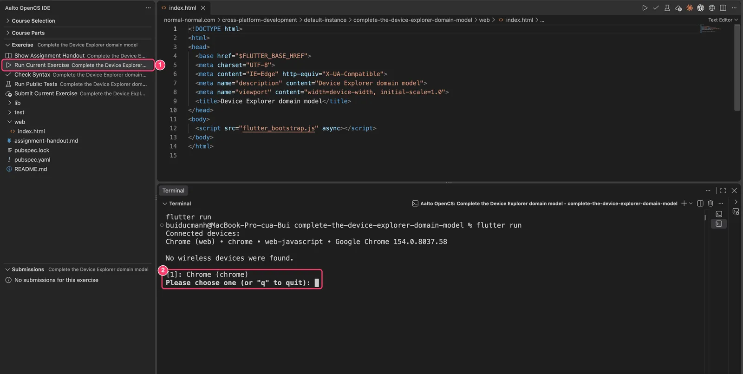Viewport: 743px width, 374px height.
Task: Open the terminal row's ellipsis menu beside the trash
Action: pyautogui.click(x=721, y=203)
